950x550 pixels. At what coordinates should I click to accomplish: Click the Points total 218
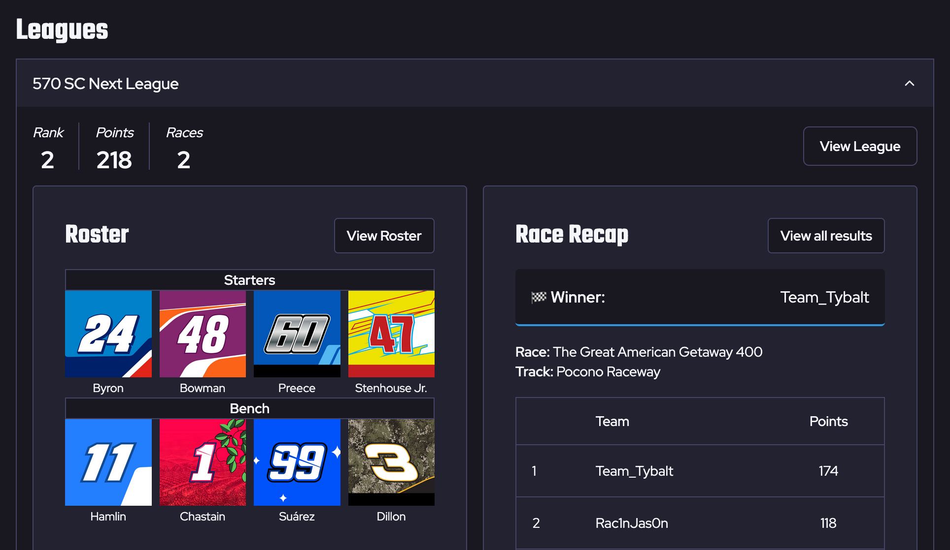click(114, 160)
